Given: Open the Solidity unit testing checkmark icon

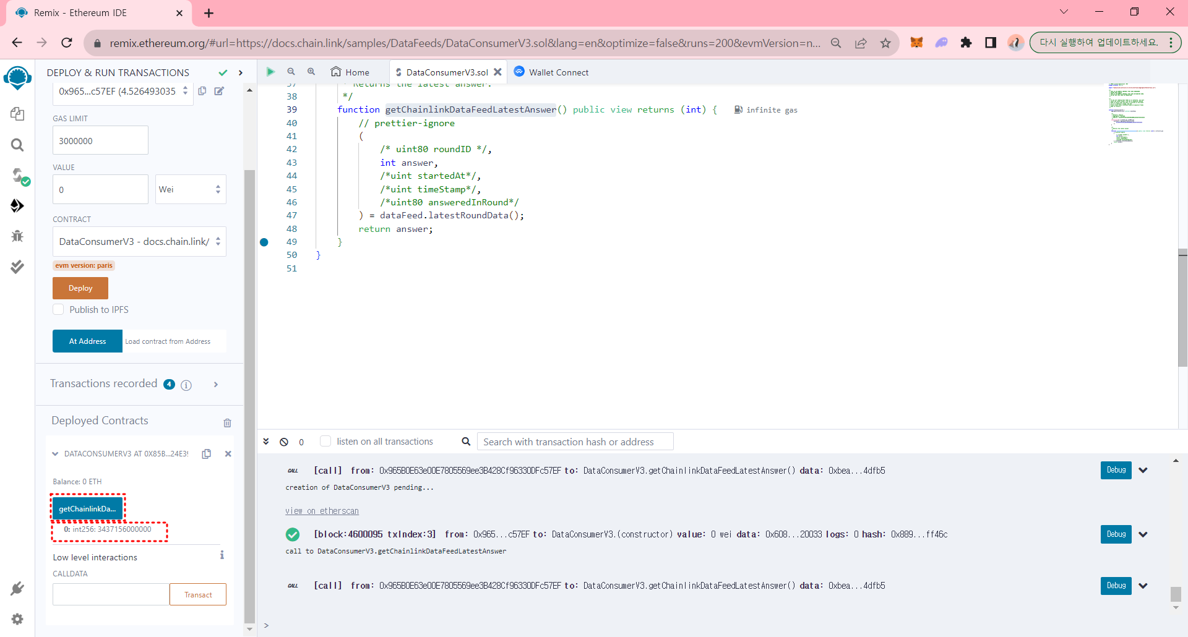Looking at the screenshot, I should [x=17, y=267].
